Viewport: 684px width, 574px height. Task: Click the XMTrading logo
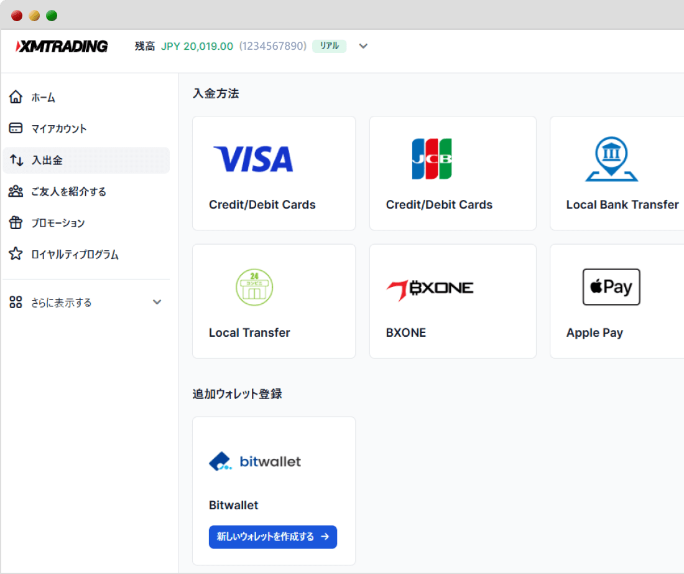pos(62,46)
